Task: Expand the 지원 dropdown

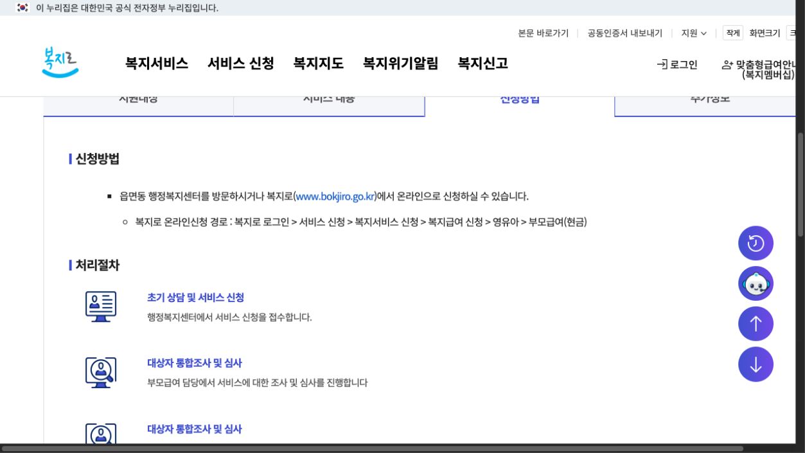Action: [694, 33]
